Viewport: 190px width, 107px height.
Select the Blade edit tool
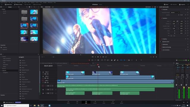[98, 60]
